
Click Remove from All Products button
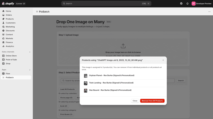pos(152,101)
